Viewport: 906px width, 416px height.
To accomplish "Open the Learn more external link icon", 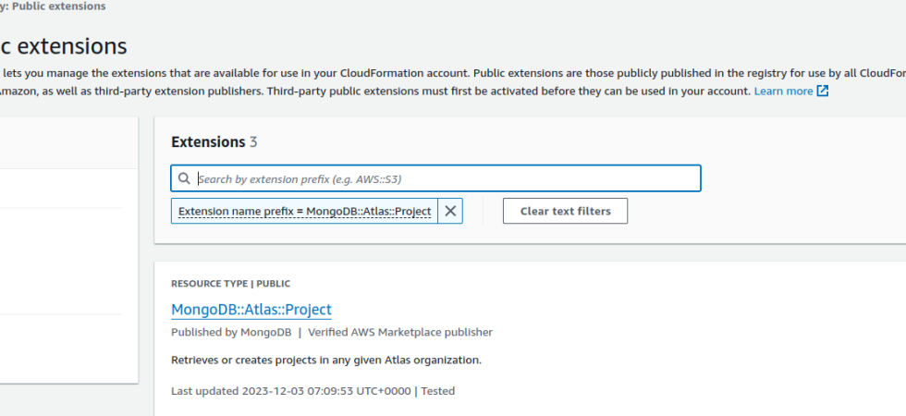I will point(822,91).
